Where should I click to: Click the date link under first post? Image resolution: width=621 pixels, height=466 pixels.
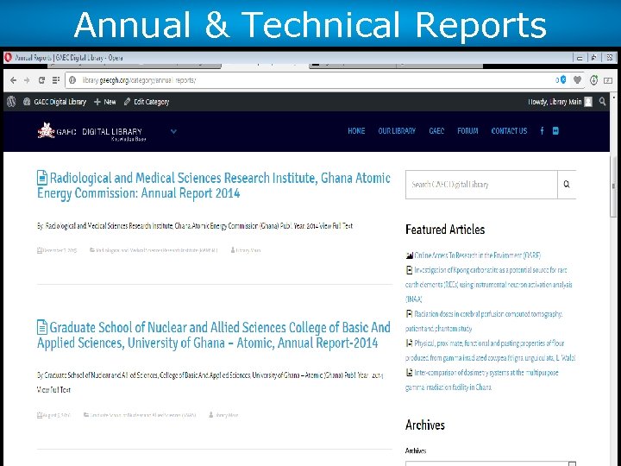tap(60, 251)
